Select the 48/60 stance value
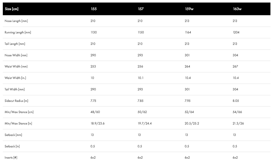The image size is (273, 163). 95,112
